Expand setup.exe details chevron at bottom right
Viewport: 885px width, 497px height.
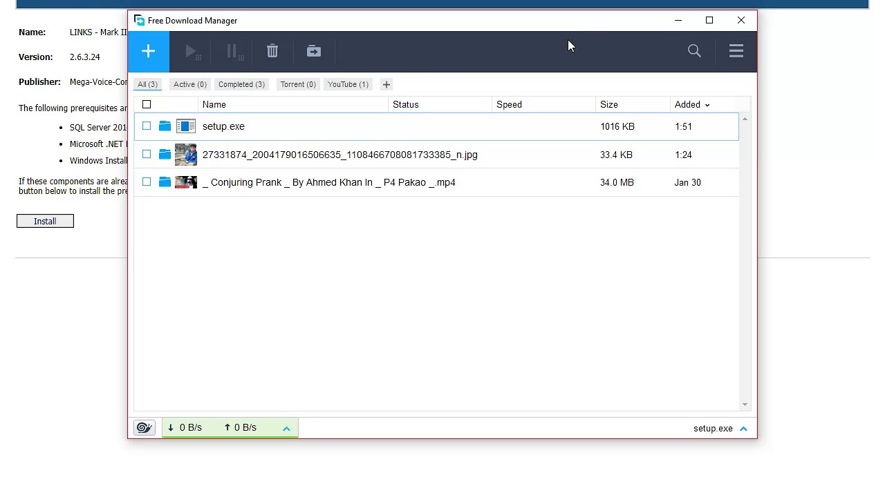tap(744, 429)
